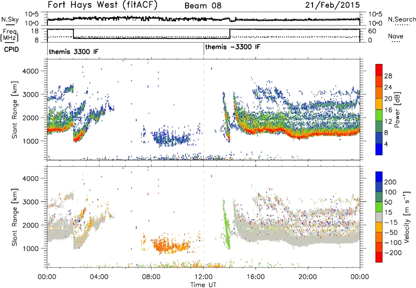Click the "200" tick on Velocity colorbar
This screenshot has width=416, height=288.
pos(390,182)
